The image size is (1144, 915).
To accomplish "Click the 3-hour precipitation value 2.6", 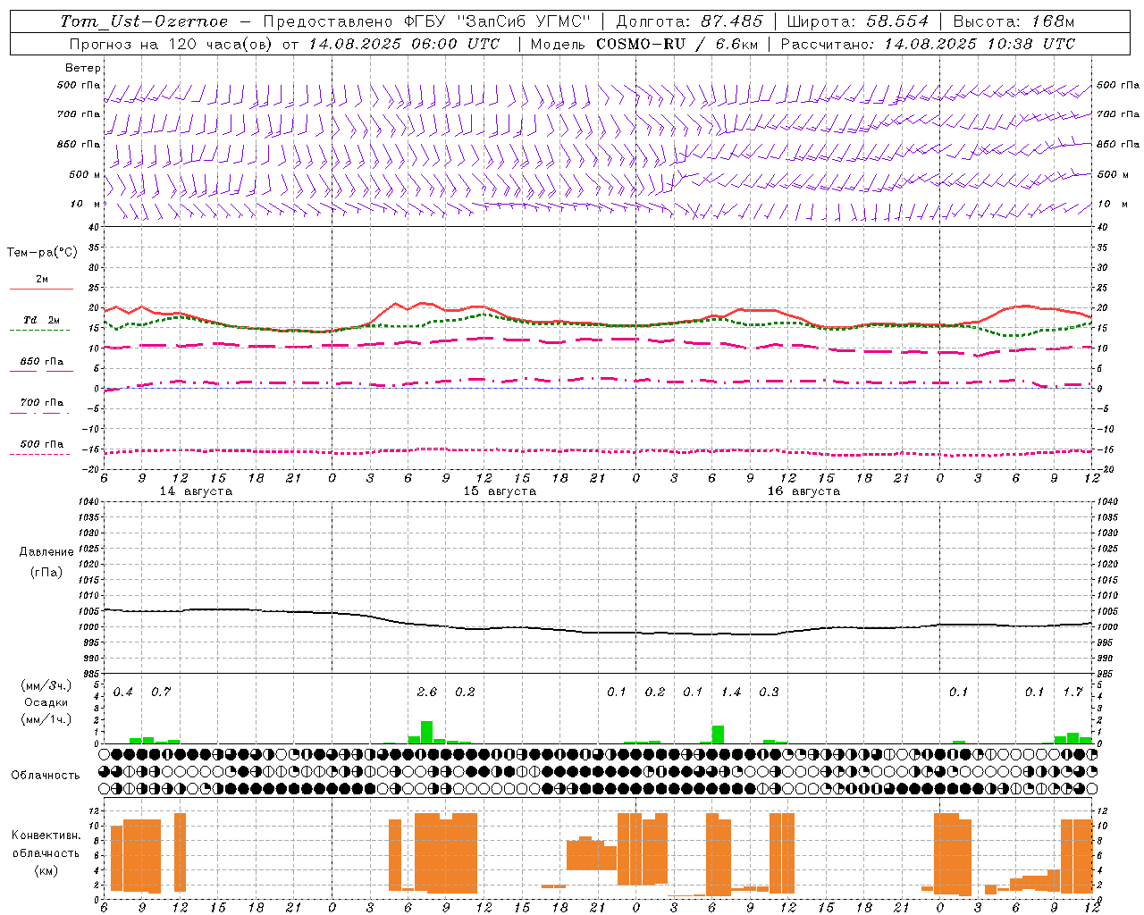I will pyautogui.click(x=427, y=693).
